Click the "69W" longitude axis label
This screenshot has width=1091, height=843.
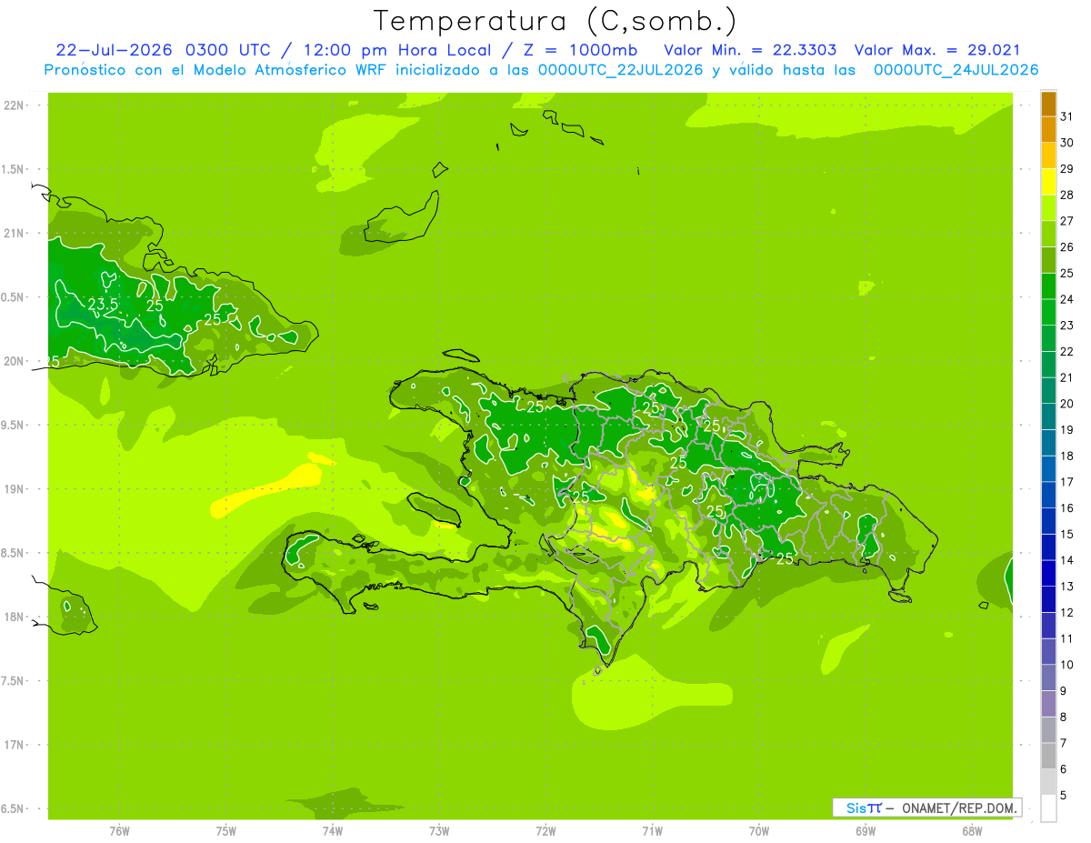(866, 831)
